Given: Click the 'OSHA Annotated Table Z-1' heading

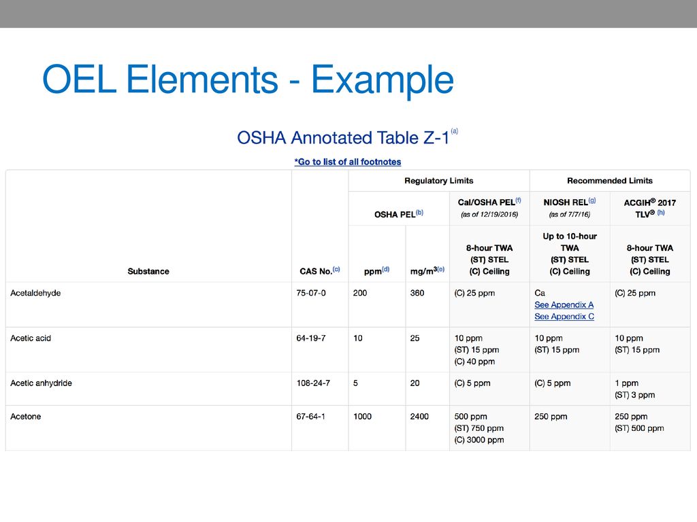Looking at the screenshot, I should click(x=343, y=137).
